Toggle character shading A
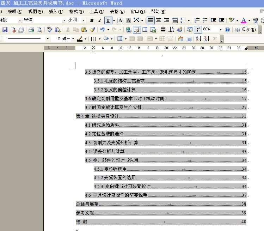This screenshot has width=264, height=231. coord(128,20)
